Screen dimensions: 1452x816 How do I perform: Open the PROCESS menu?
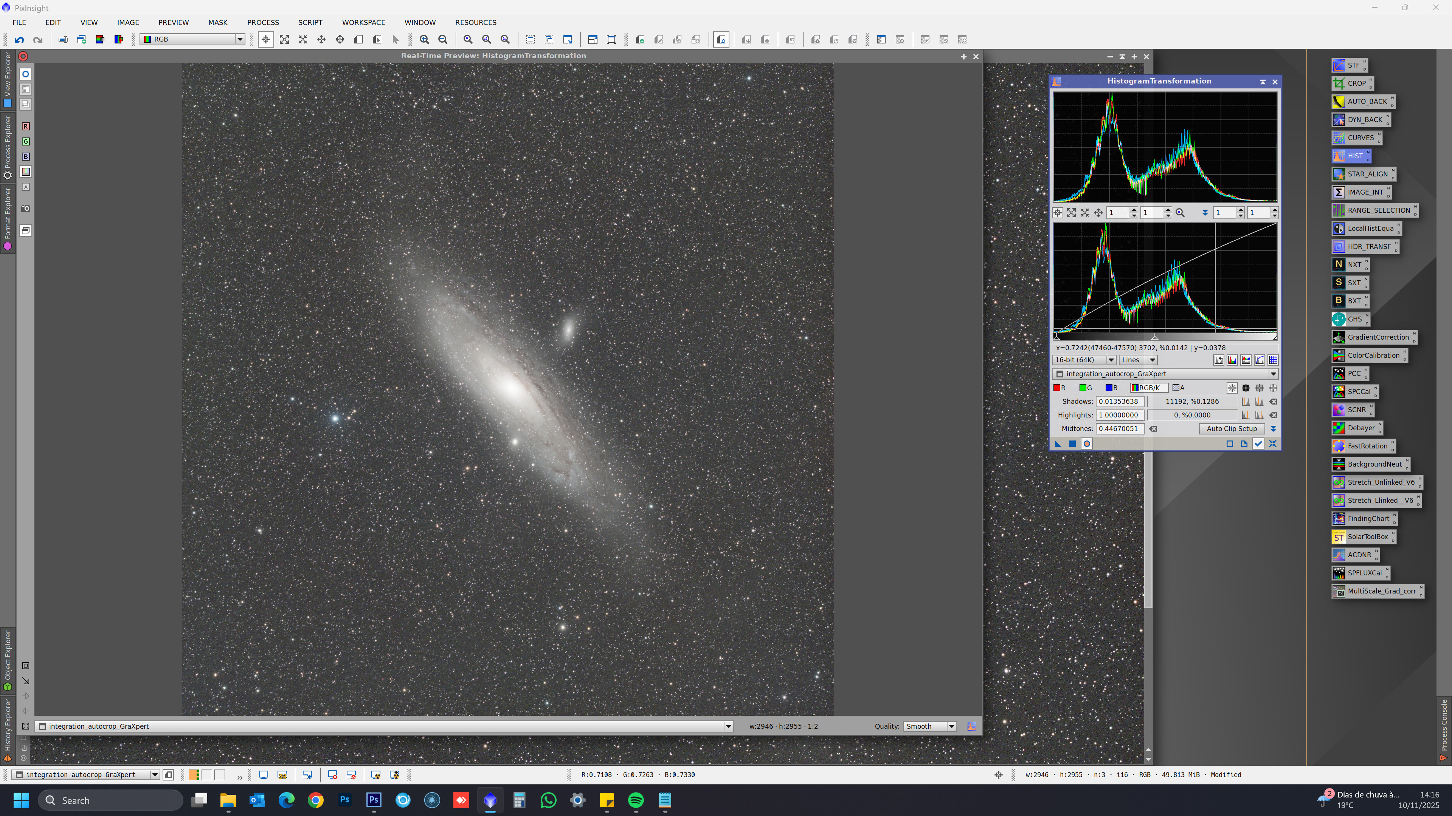click(263, 23)
